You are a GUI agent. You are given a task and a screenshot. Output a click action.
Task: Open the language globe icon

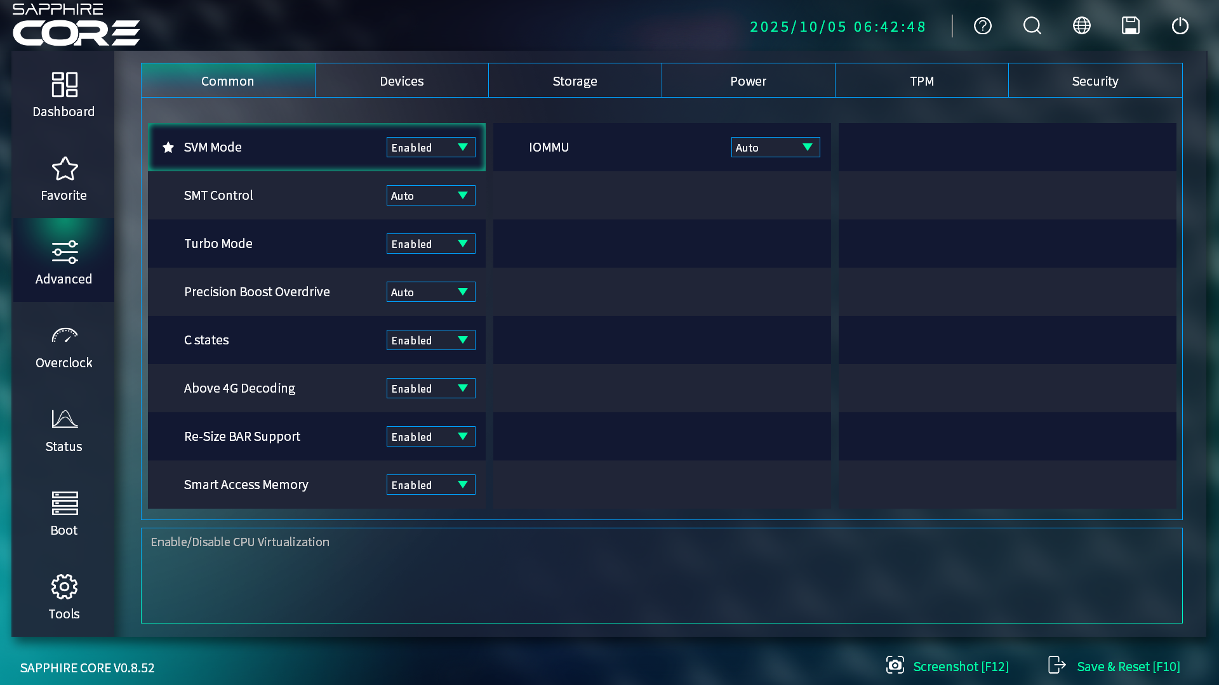coord(1082,26)
